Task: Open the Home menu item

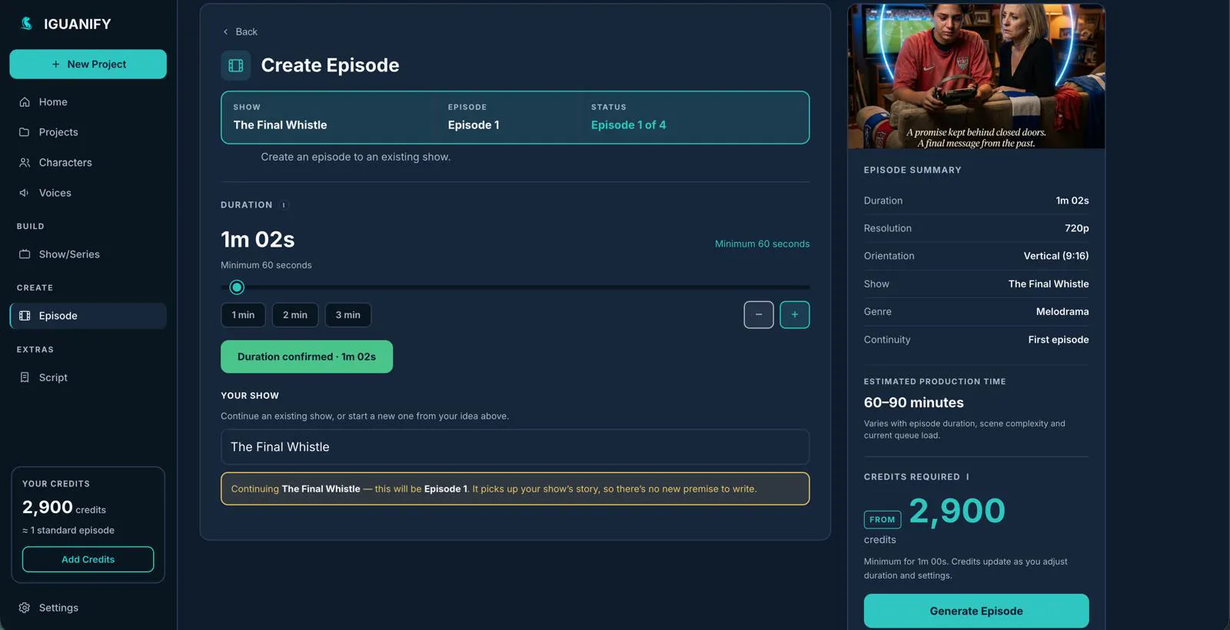Action: (88, 101)
